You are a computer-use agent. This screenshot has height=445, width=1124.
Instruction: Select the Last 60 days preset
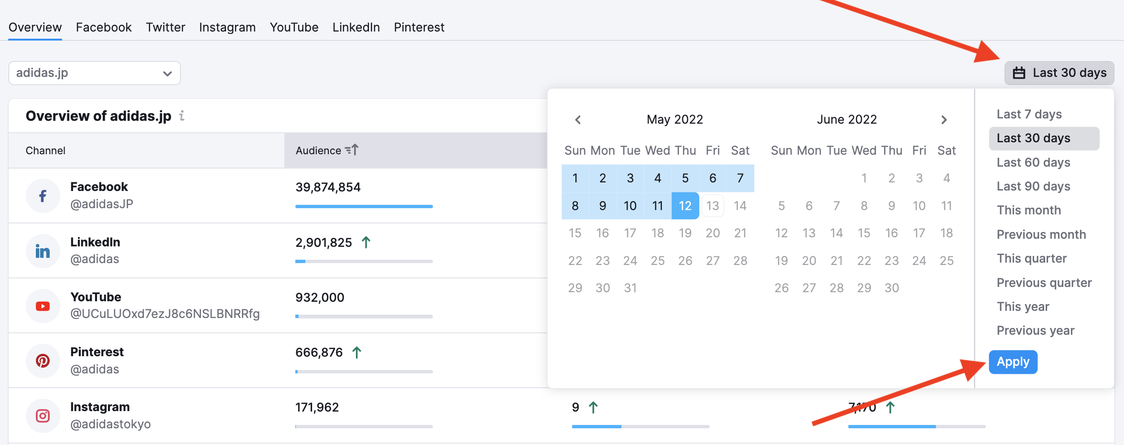(x=1034, y=162)
